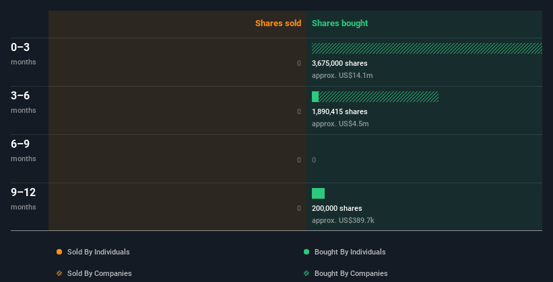553x282 pixels.
Task: Select the Sold By Individuals legend label
Action: [98, 252]
